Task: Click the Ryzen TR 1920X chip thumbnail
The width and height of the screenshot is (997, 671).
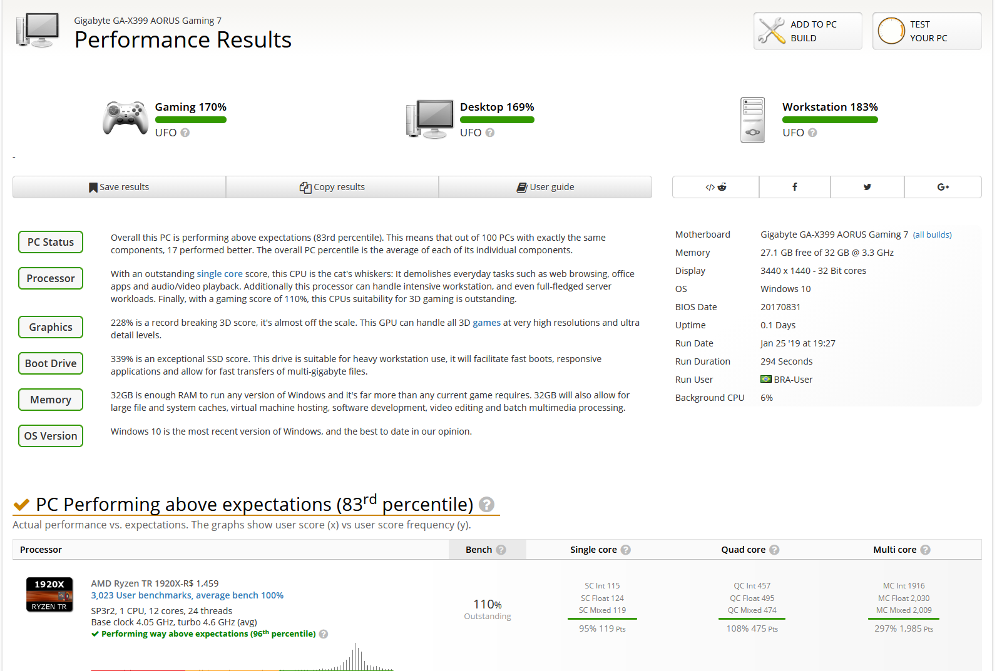Action: click(x=49, y=594)
